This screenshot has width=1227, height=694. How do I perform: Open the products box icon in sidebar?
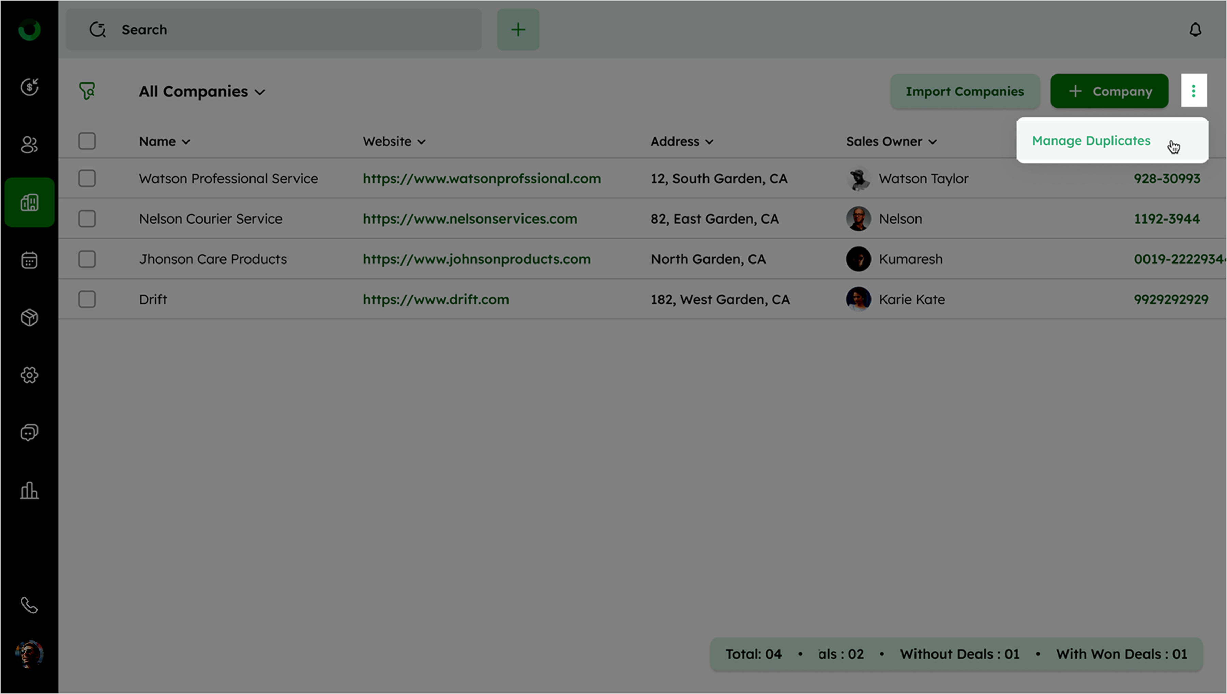pyautogui.click(x=30, y=317)
